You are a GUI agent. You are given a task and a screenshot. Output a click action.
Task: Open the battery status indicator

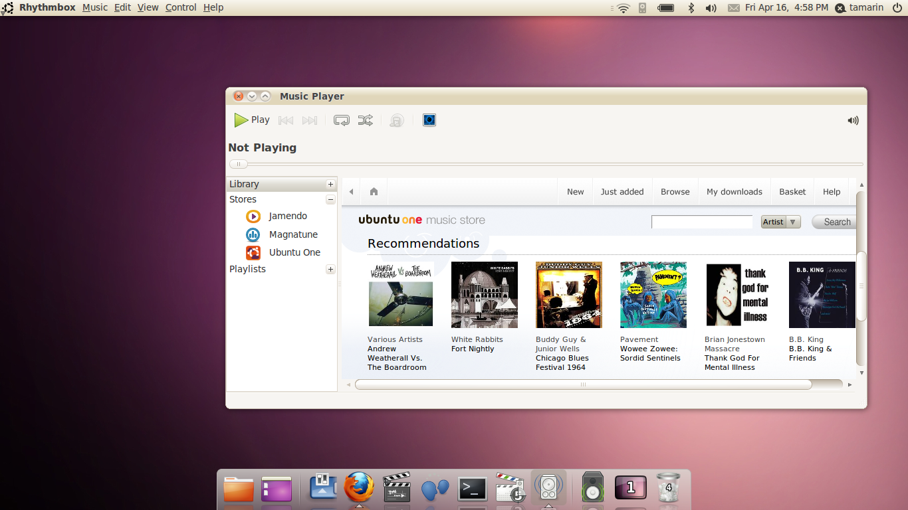point(665,8)
